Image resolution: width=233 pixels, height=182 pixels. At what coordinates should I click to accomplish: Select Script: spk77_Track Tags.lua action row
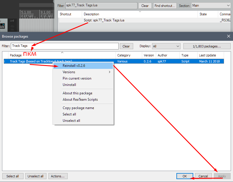(x=144, y=20)
